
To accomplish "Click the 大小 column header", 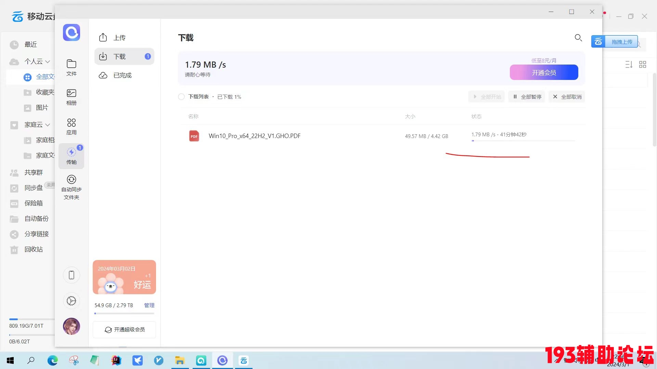I will click(410, 117).
